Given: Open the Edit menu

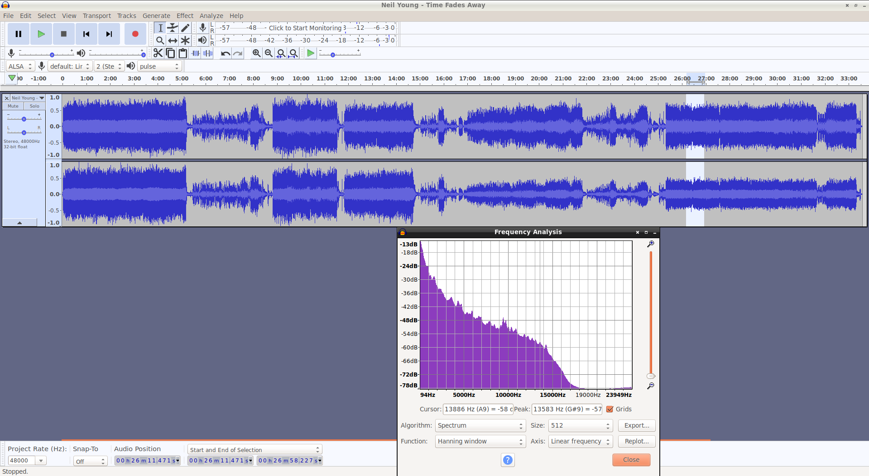Looking at the screenshot, I should pos(25,16).
